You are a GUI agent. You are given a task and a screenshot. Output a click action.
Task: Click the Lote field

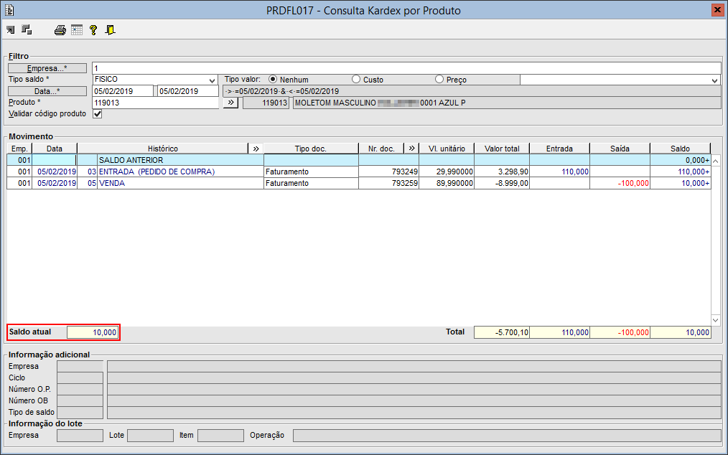click(x=151, y=436)
